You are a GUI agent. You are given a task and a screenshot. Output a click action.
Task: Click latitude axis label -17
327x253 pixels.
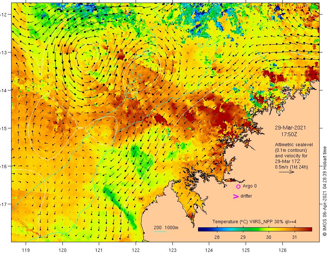click(4, 204)
